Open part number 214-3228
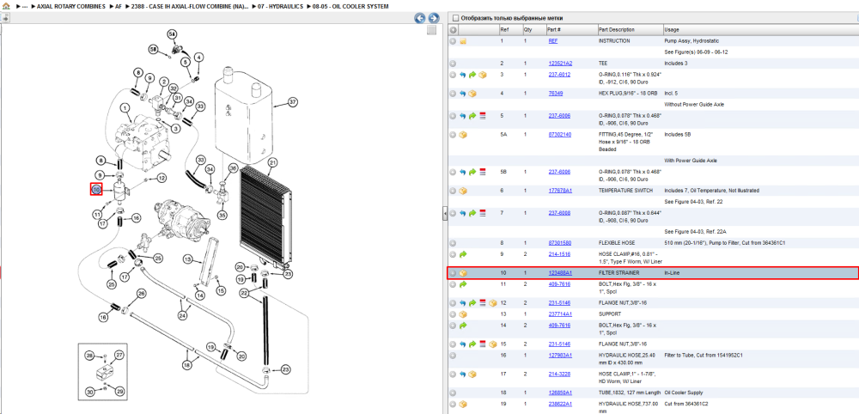The height and width of the screenshot is (414, 859). pyautogui.click(x=559, y=374)
